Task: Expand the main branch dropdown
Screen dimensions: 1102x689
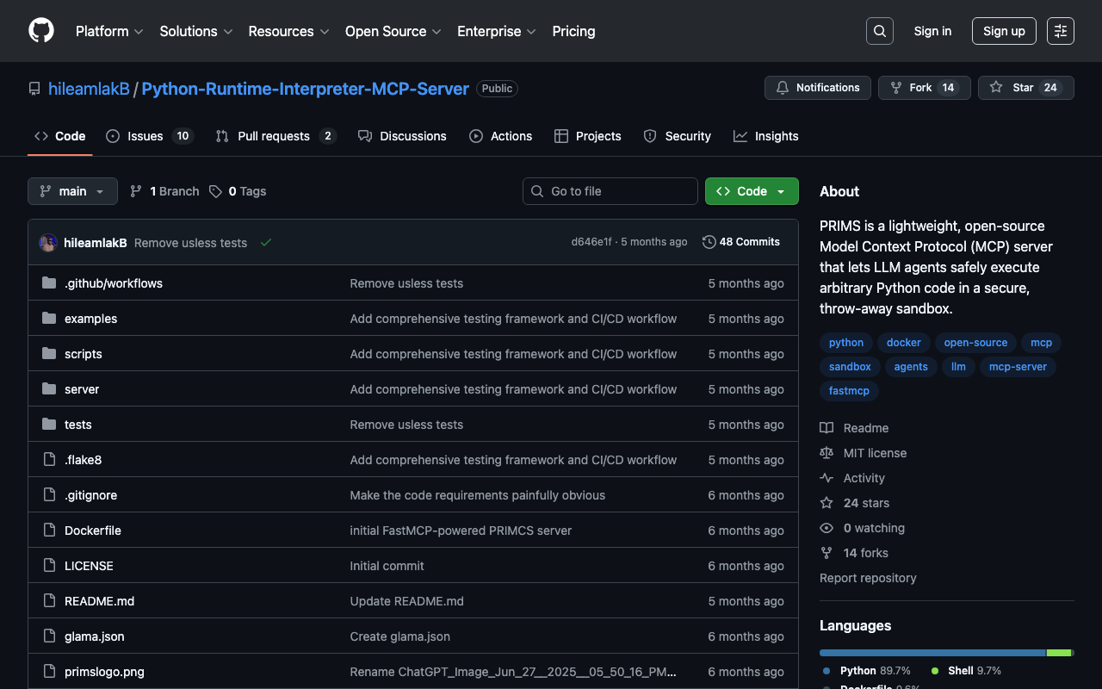Action: [72, 191]
